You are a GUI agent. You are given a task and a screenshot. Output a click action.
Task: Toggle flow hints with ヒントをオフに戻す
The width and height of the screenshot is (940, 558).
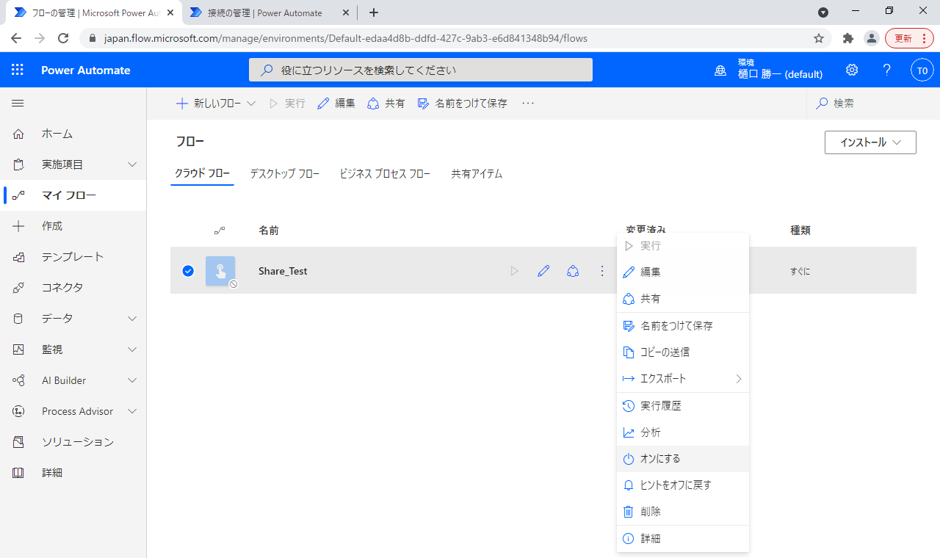point(683,485)
